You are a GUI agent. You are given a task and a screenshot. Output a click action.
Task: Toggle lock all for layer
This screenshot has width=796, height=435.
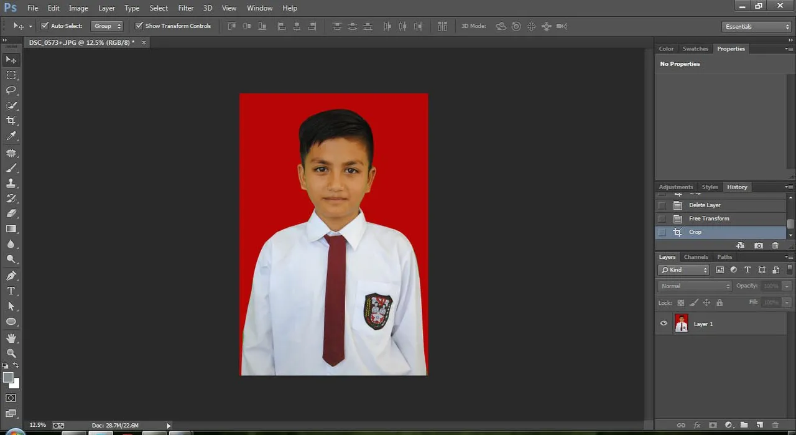click(720, 302)
